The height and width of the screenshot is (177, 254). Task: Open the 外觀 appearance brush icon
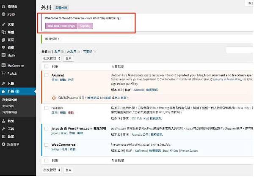[3, 84]
